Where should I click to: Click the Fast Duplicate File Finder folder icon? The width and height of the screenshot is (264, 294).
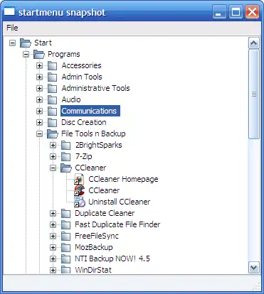tap(65, 224)
